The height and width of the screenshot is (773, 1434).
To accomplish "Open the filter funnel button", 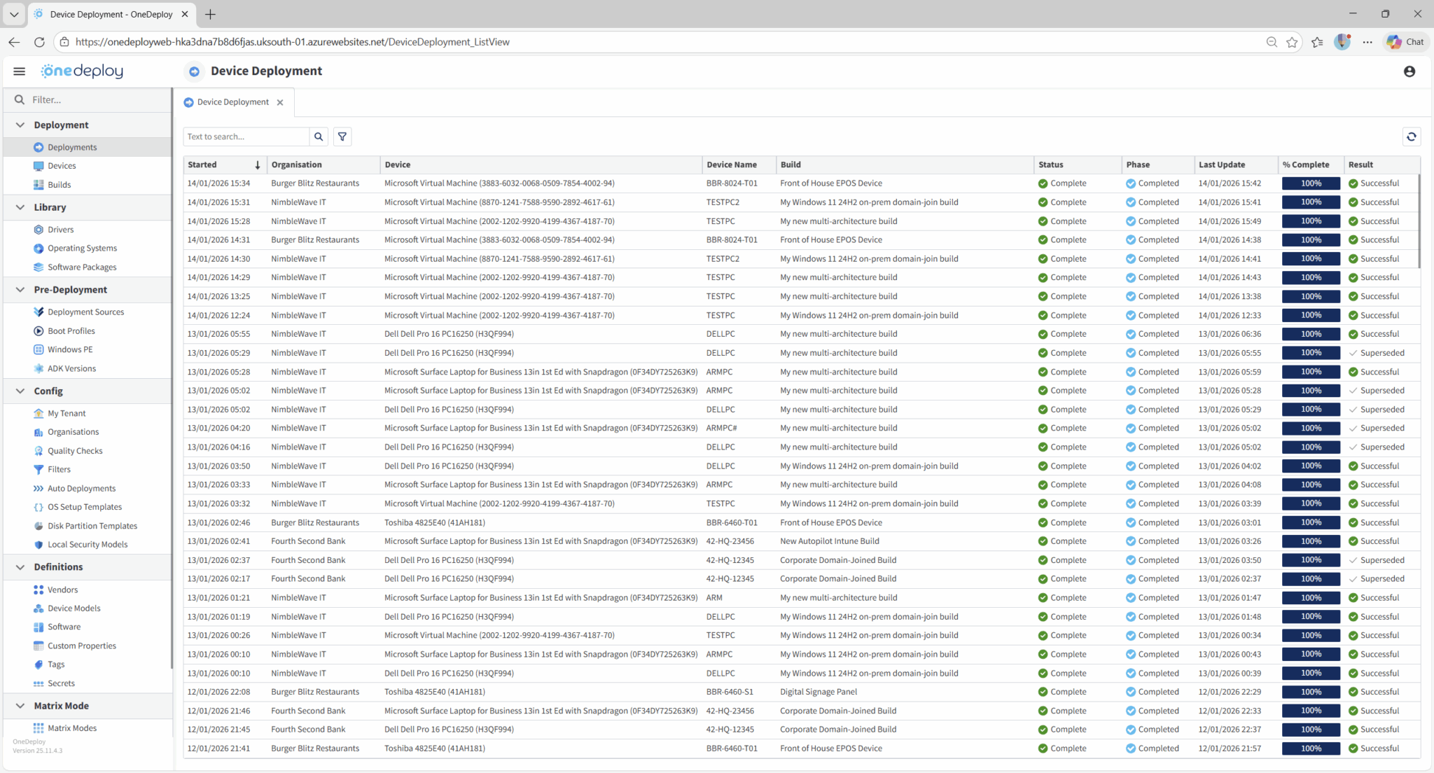I will 342,137.
